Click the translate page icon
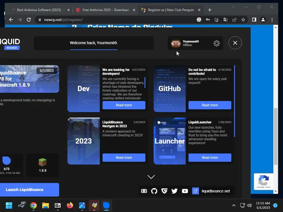Screen dimensions: 283x212 (226, 20)
